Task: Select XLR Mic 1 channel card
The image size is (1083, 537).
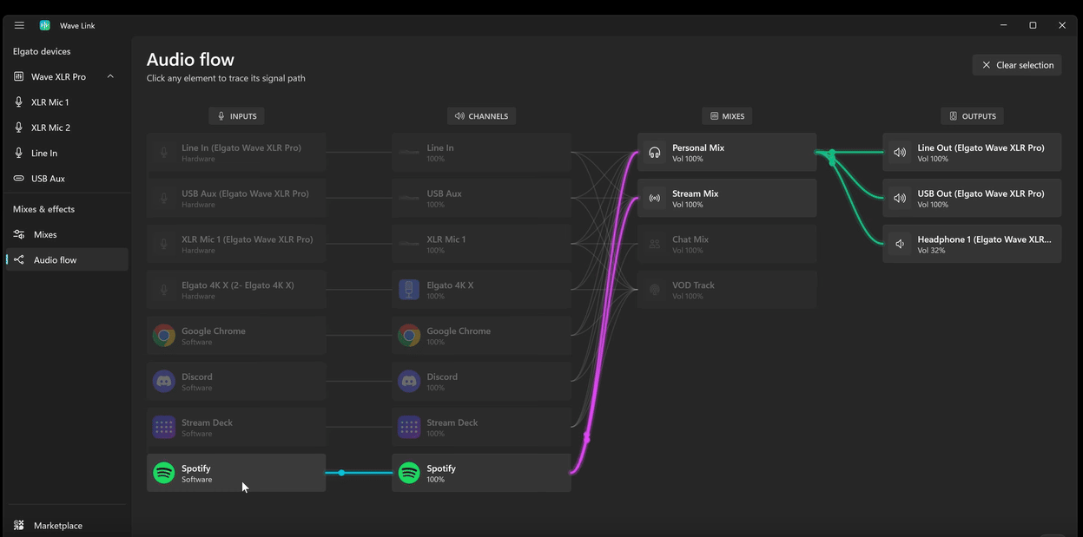Action: 481,244
